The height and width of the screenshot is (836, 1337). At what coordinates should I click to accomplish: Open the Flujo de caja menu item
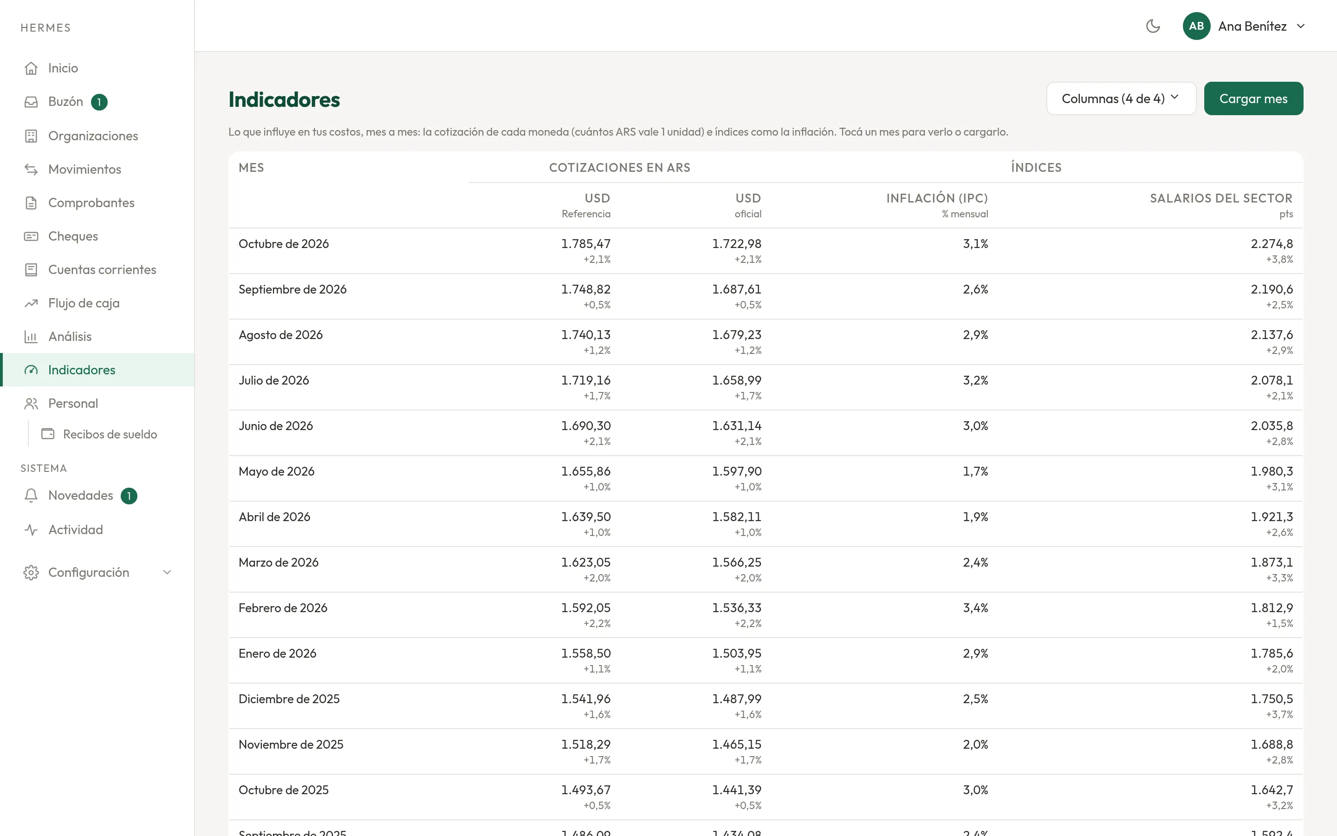(x=97, y=303)
